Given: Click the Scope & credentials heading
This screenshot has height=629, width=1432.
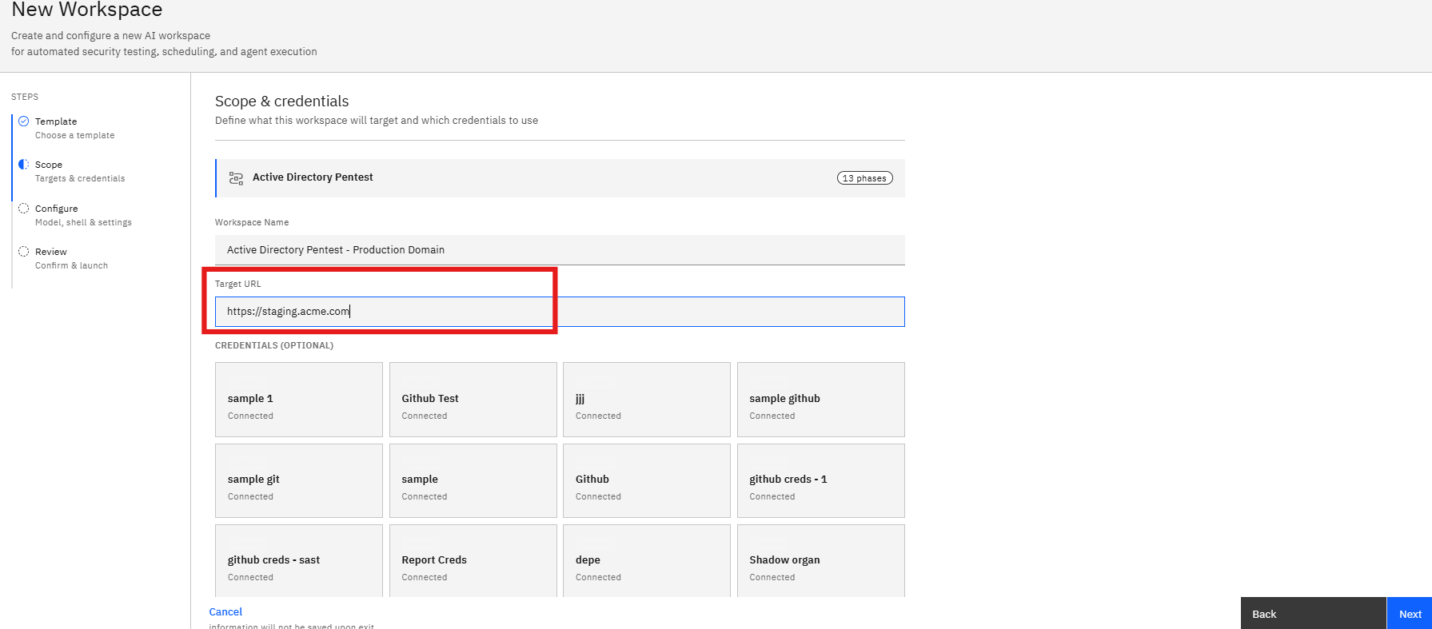Looking at the screenshot, I should 281,102.
